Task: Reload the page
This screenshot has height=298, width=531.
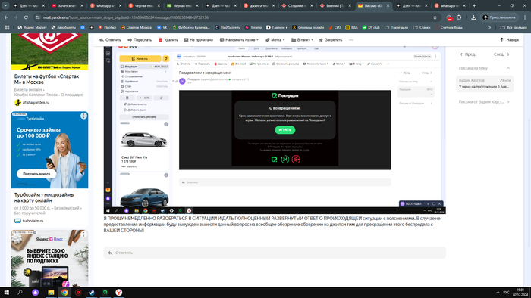Action: (26, 17)
